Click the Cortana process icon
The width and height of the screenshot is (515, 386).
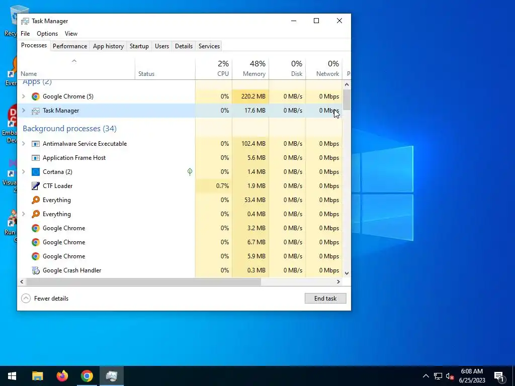pos(36,172)
